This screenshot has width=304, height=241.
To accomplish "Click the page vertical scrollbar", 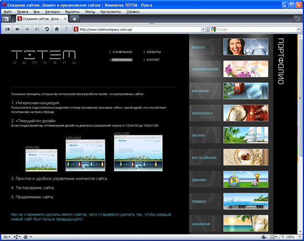I will [300, 134].
